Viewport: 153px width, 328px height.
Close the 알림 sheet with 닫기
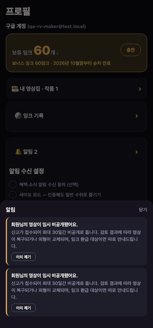click(143, 210)
